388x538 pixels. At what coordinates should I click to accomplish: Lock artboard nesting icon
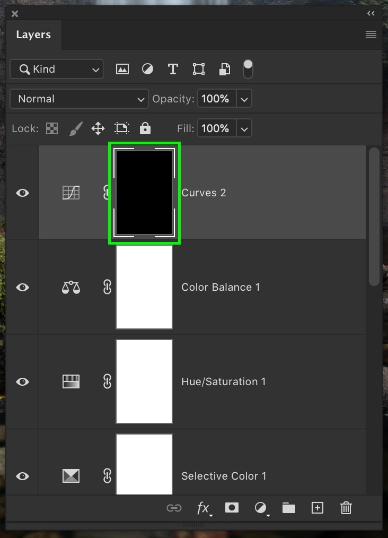click(x=122, y=128)
